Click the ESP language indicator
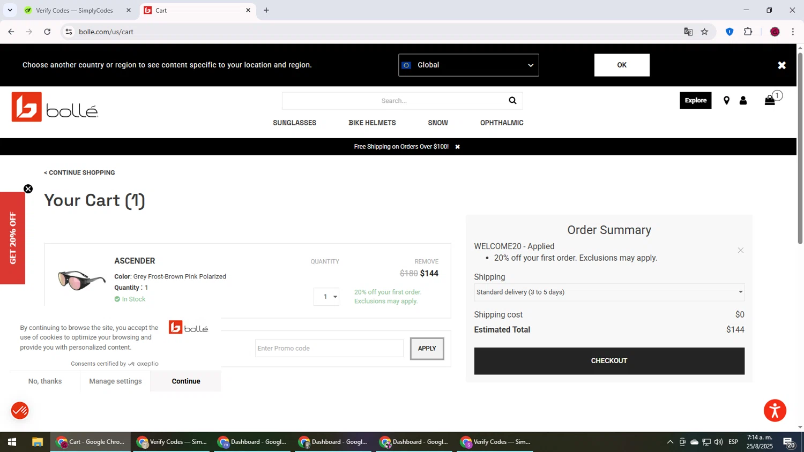 click(x=733, y=442)
